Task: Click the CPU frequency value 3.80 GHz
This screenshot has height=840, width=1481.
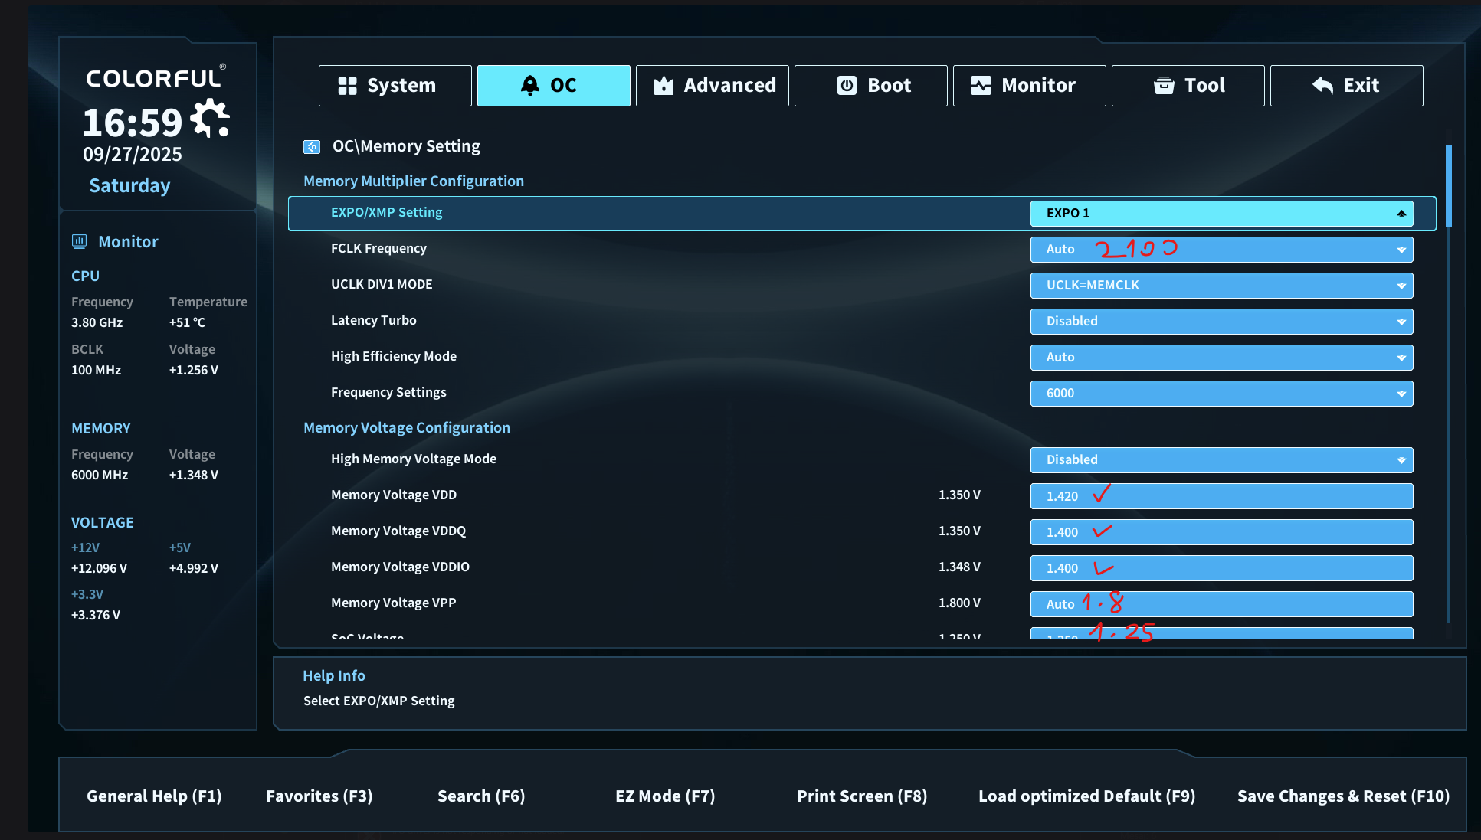Action: pyautogui.click(x=97, y=322)
